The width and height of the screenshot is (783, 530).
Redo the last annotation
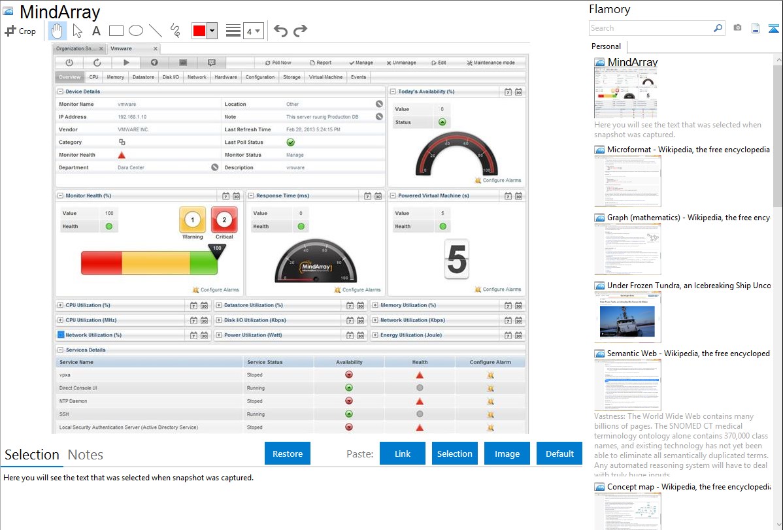coord(300,31)
